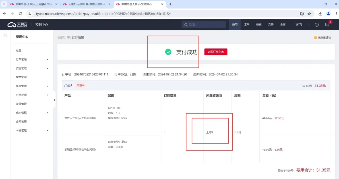Click order number 20240702213423781111

coord(91,74)
